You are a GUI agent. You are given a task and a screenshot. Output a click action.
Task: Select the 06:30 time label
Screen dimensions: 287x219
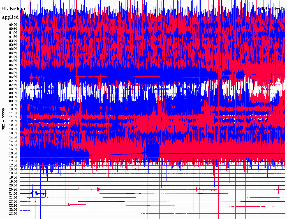point(13,77)
